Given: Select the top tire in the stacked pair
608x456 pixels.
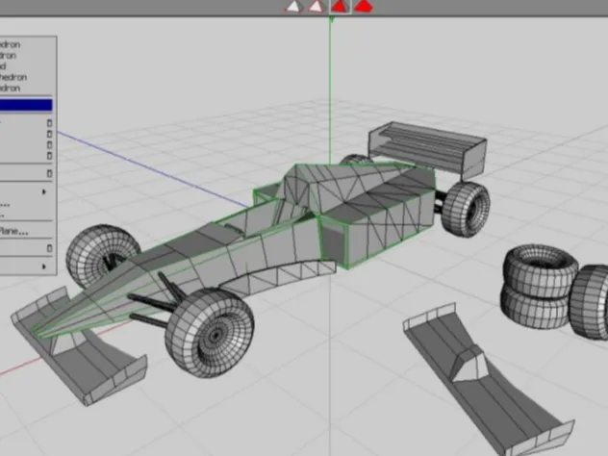Looking at the screenshot, I should (541, 268).
